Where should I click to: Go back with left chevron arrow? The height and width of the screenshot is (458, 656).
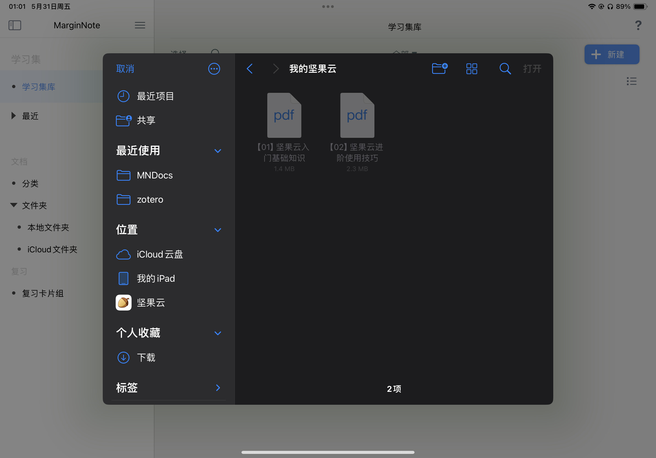click(x=250, y=69)
